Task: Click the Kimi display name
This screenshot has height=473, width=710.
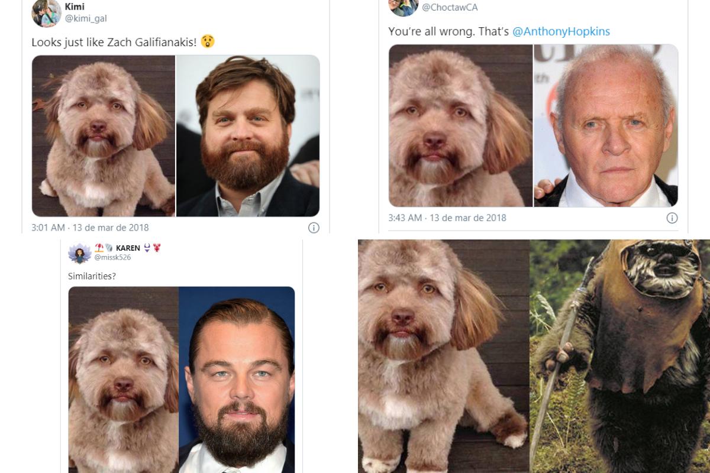Action: (x=75, y=7)
